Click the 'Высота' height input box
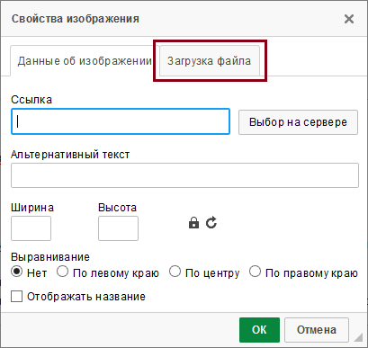This screenshot has width=368, height=348. click(x=118, y=228)
